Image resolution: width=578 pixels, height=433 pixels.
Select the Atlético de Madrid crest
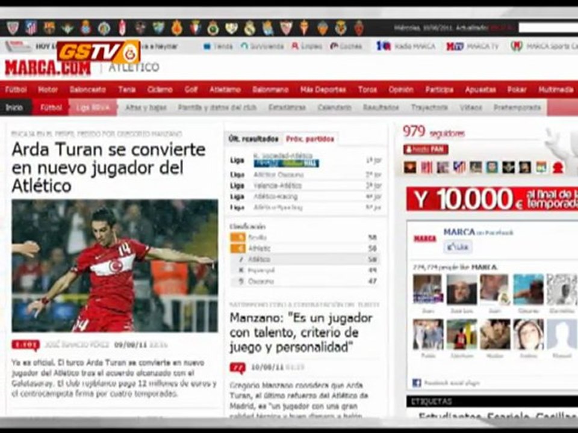(31, 28)
